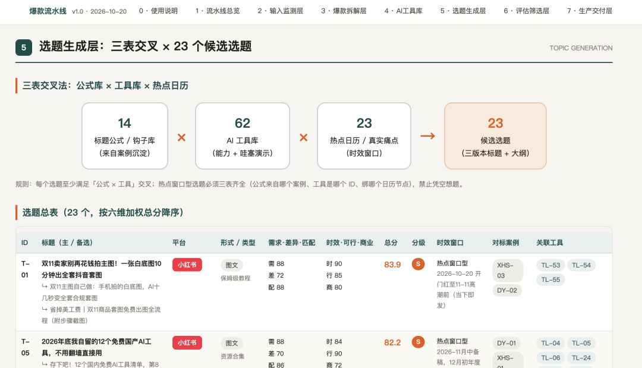
Task: Click the 关联工具 column header
Action: pos(550,243)
